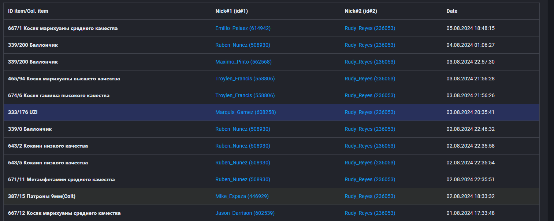Click the "ID item/Col. item" column header
The height and width of the screenshot is (221, 554).
pyautogui.click(x=28, y=11)
